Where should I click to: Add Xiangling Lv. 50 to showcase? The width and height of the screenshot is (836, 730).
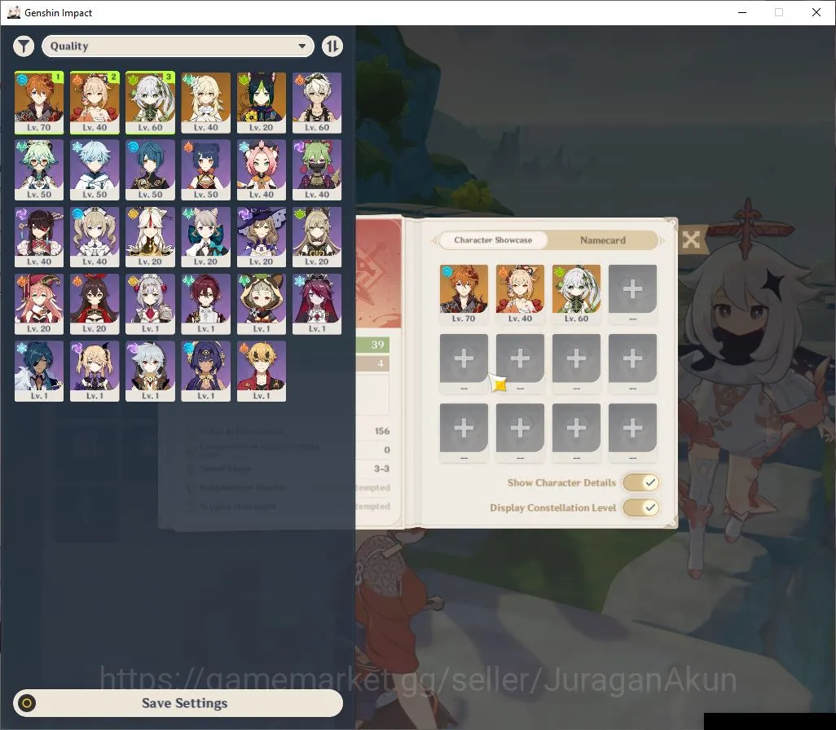tap(206, 169)
